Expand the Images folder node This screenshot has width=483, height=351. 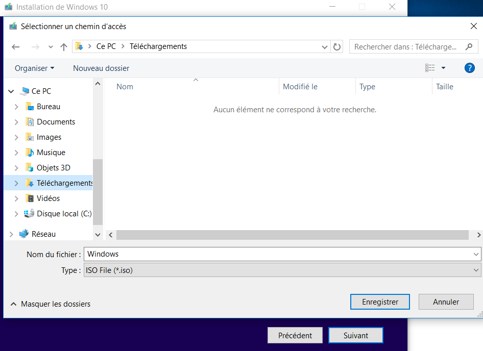tap(16, 137)
